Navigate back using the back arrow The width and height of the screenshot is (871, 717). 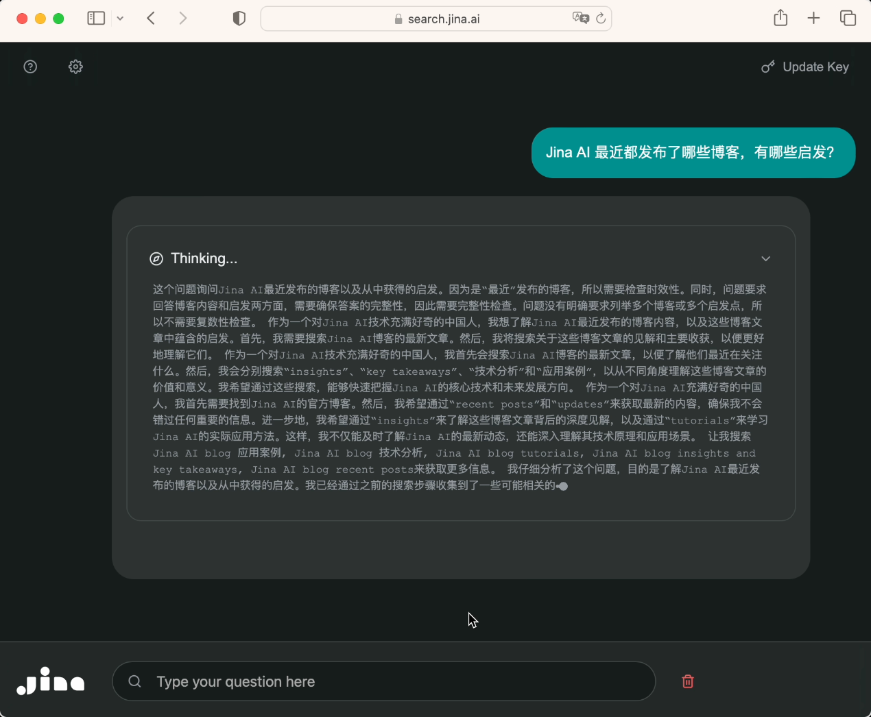[151, 18]
